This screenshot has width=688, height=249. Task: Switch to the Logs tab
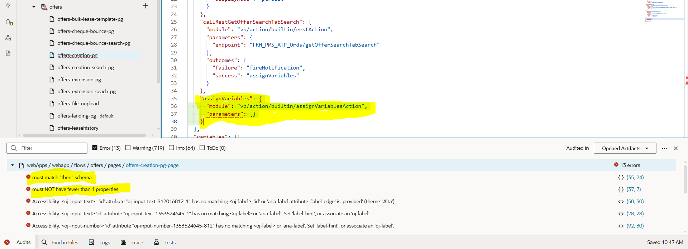coord(99,242)
